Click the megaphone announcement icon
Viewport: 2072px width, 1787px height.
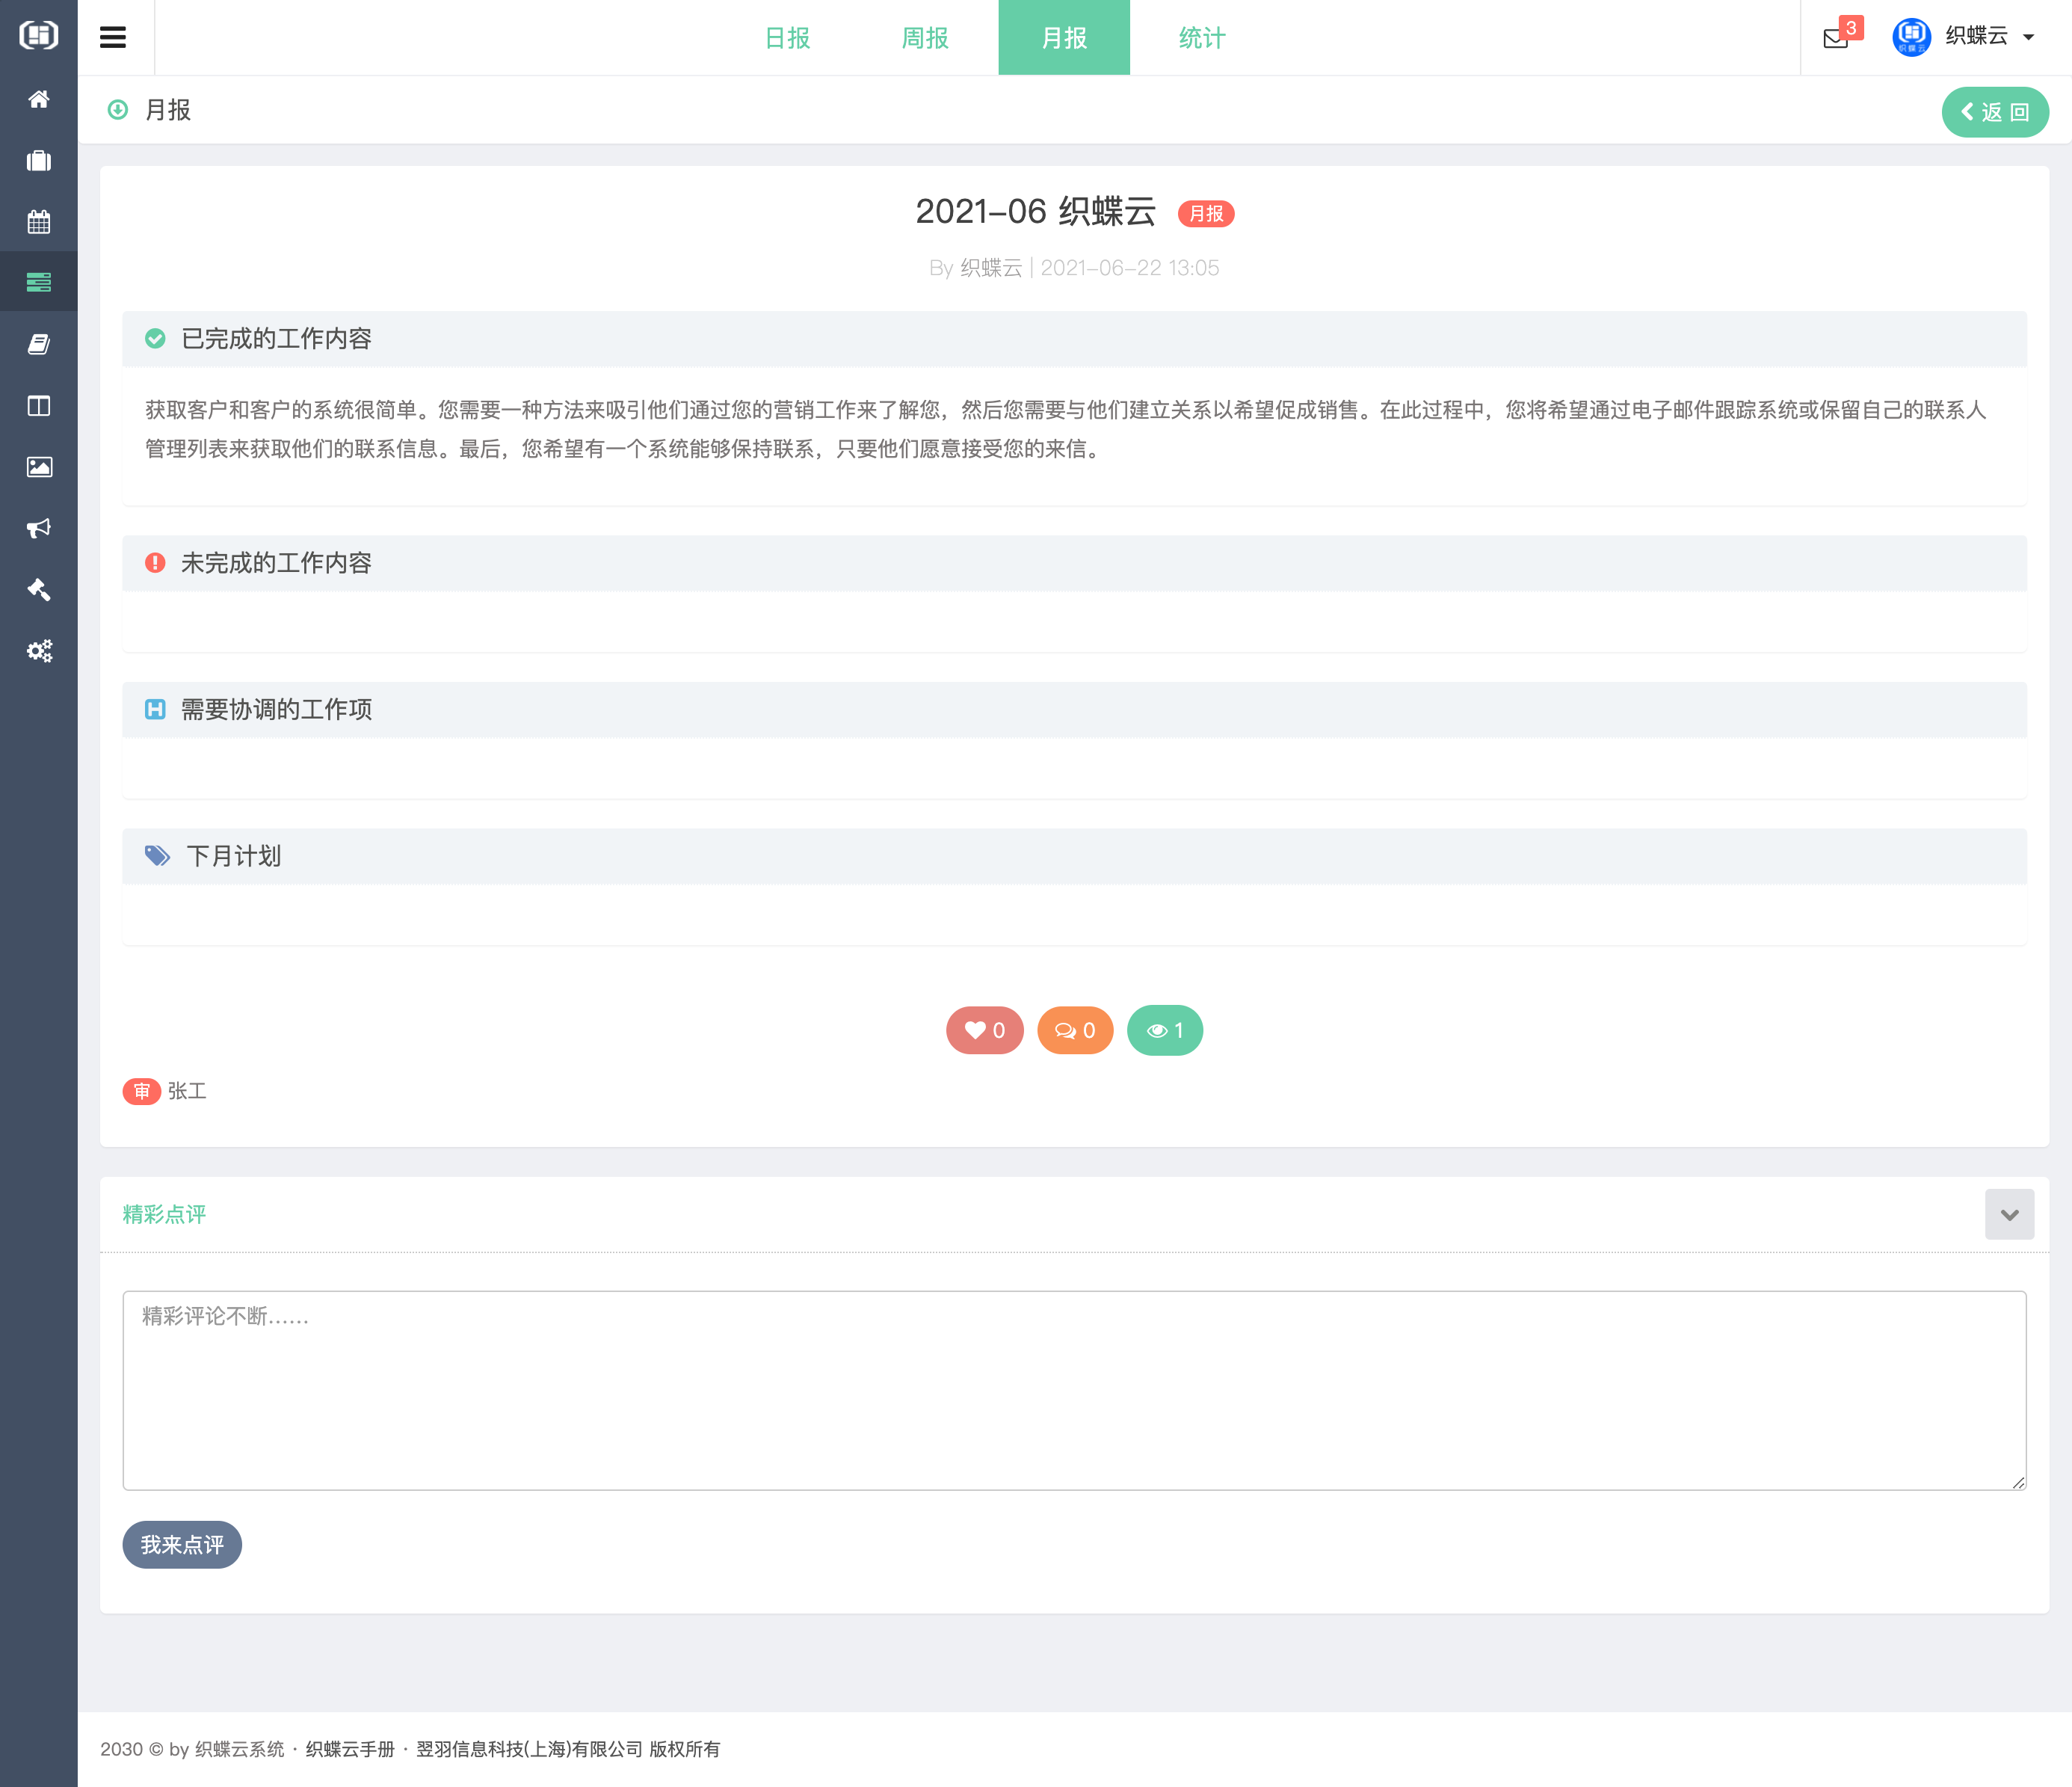(39, 529)
